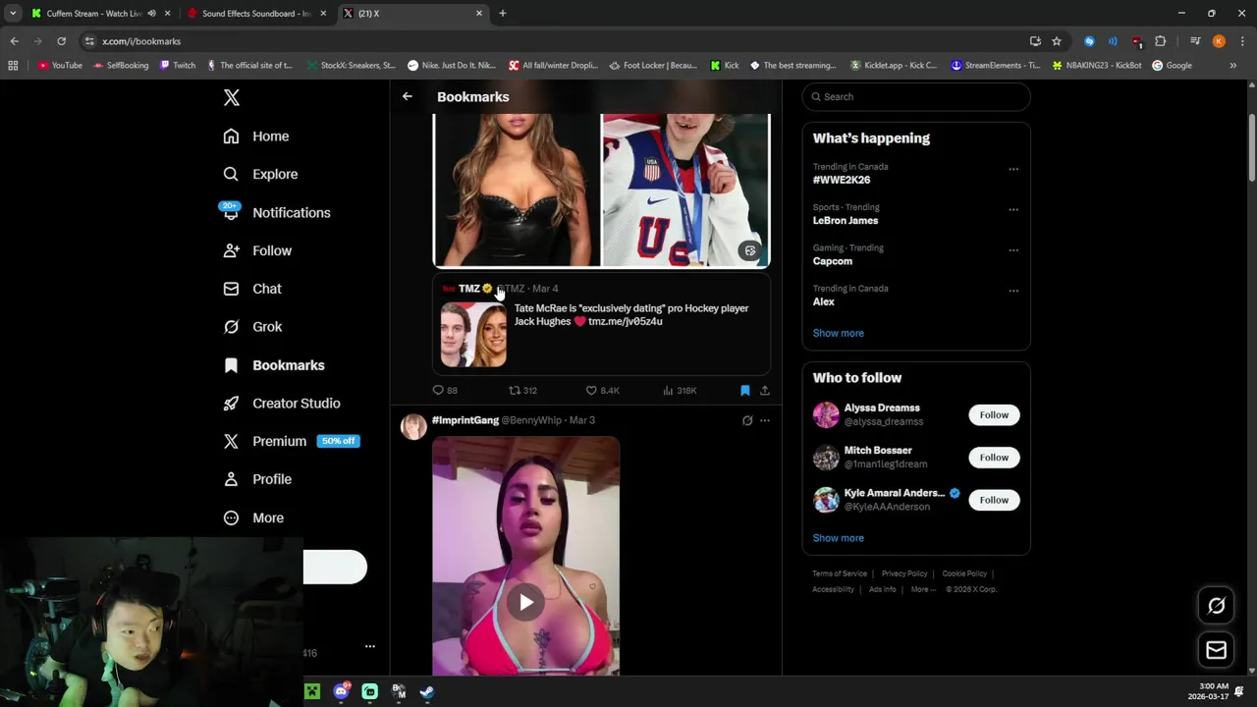Image resolution: width=1257 pixels, height=707 pixels.
Task: Click back arrow beside Bookmarks title
Action: (x=407, y=96)
